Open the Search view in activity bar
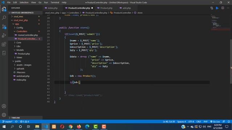Image resolution: width=232 pixels, height=130 pixels. coord(4,18)
